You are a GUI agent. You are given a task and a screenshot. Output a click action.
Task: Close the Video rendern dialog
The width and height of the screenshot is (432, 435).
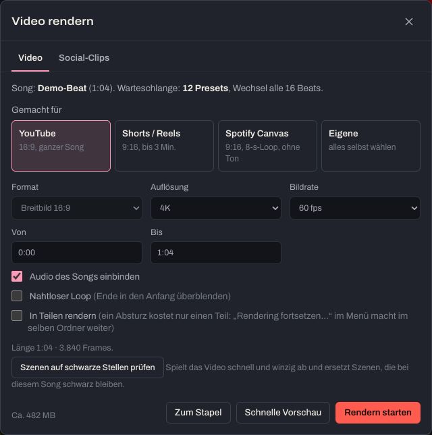(x=408, y=22)
